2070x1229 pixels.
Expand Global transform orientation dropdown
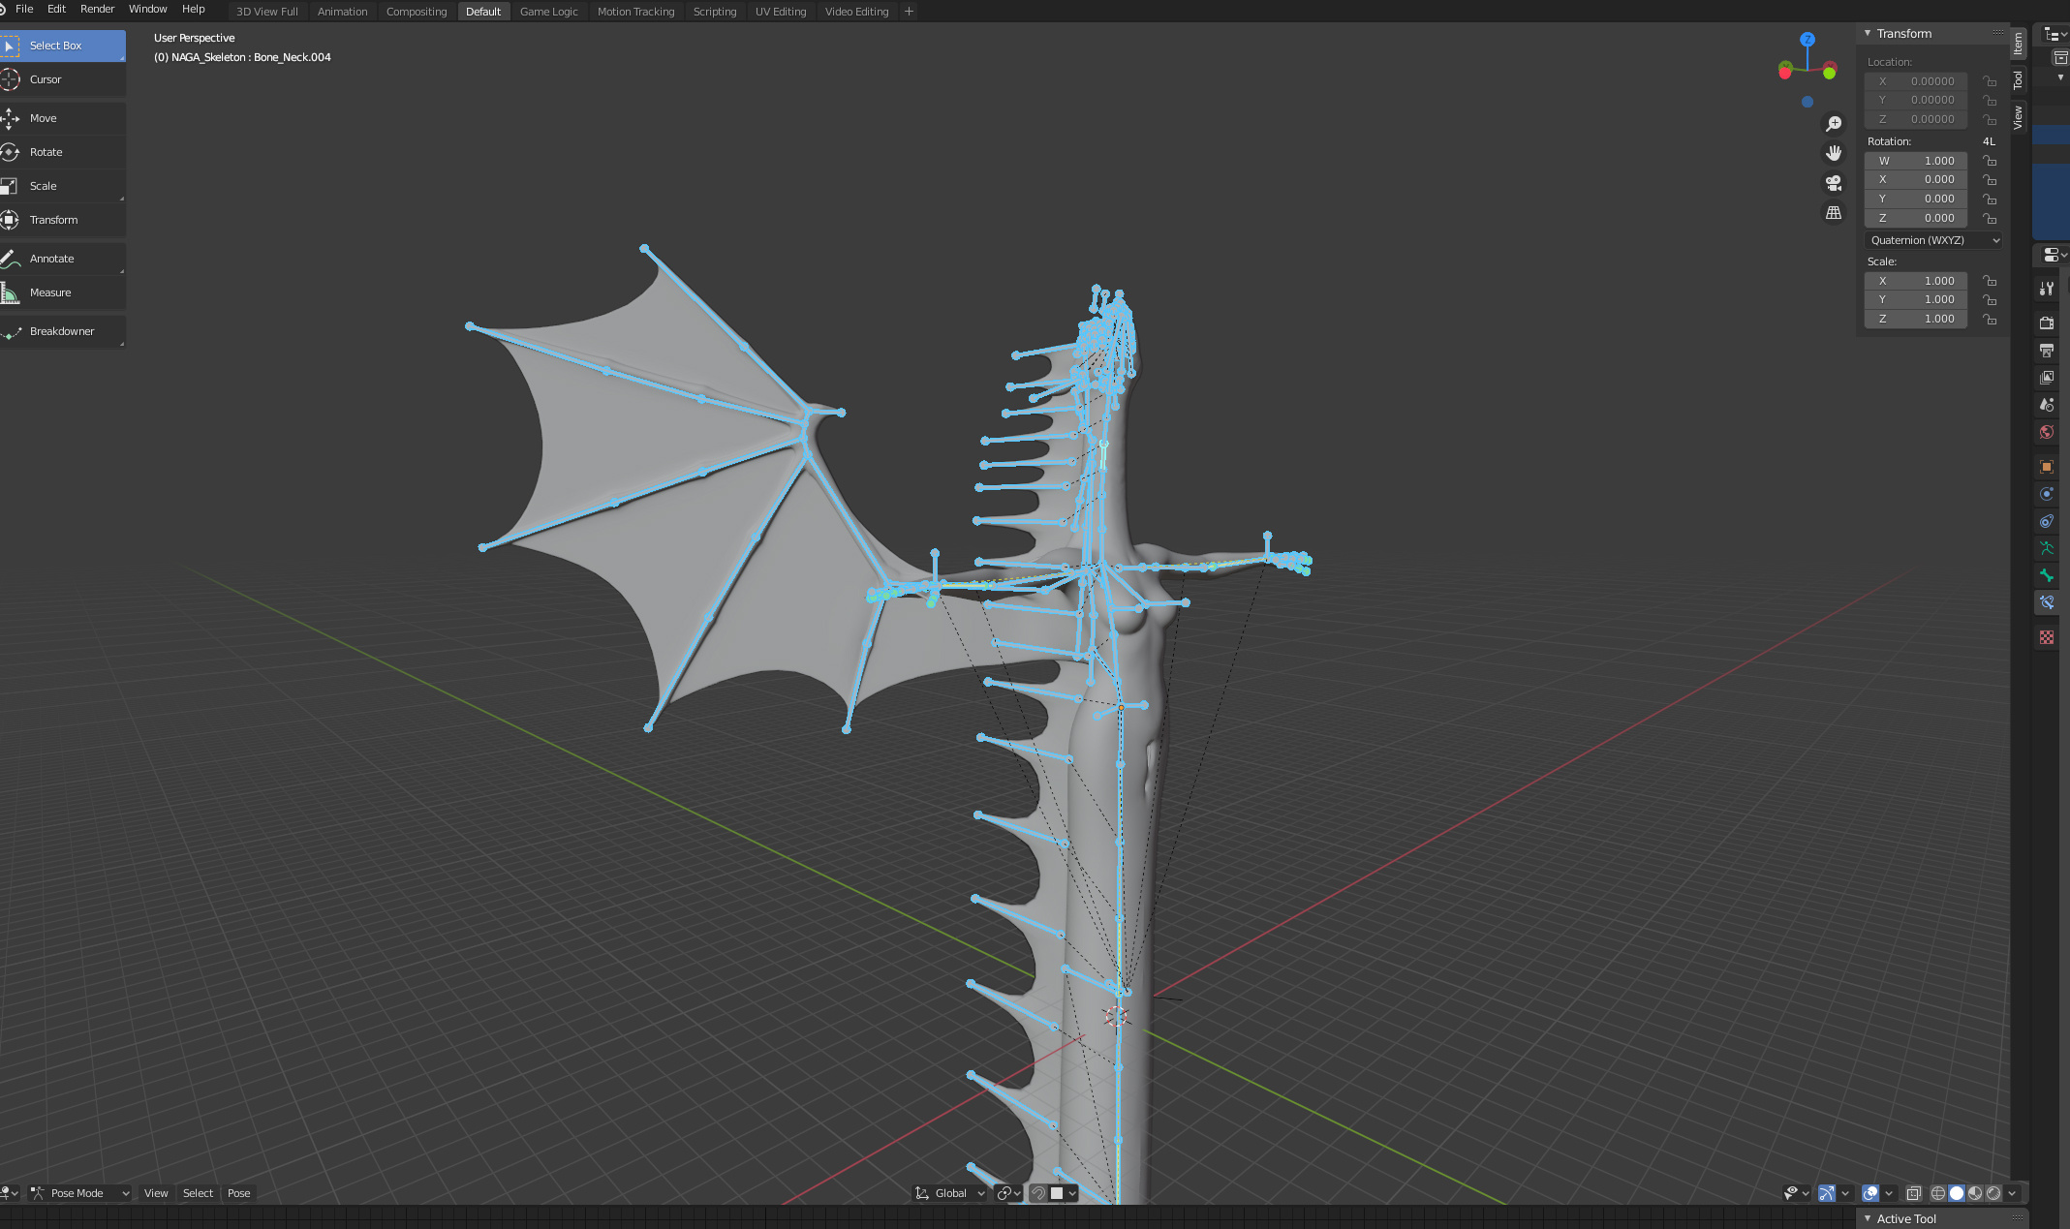[950, 1193]
